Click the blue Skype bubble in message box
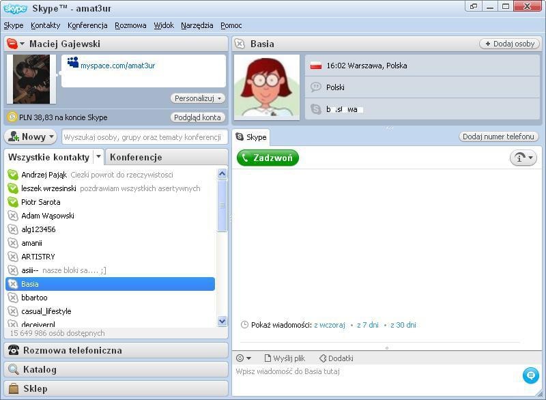Image resolution: width=546 pixels, height=400 pixels. 531,375
